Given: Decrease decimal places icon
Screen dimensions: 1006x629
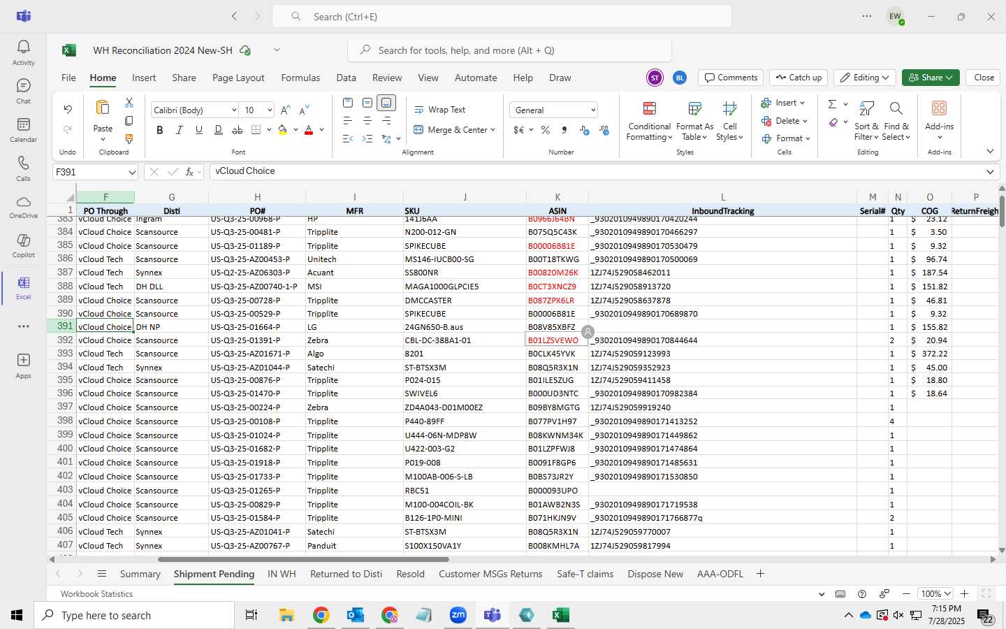Looking at the screenshot, I should [x=604, y=130].
